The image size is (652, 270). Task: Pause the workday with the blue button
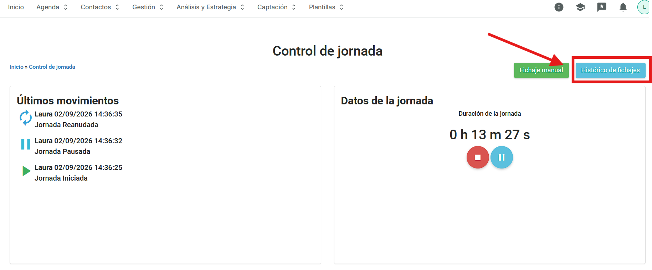502,157
